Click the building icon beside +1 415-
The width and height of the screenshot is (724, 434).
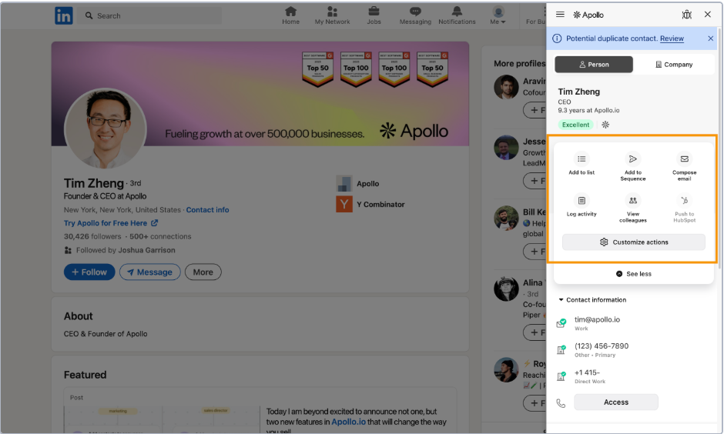click(561, 376)
